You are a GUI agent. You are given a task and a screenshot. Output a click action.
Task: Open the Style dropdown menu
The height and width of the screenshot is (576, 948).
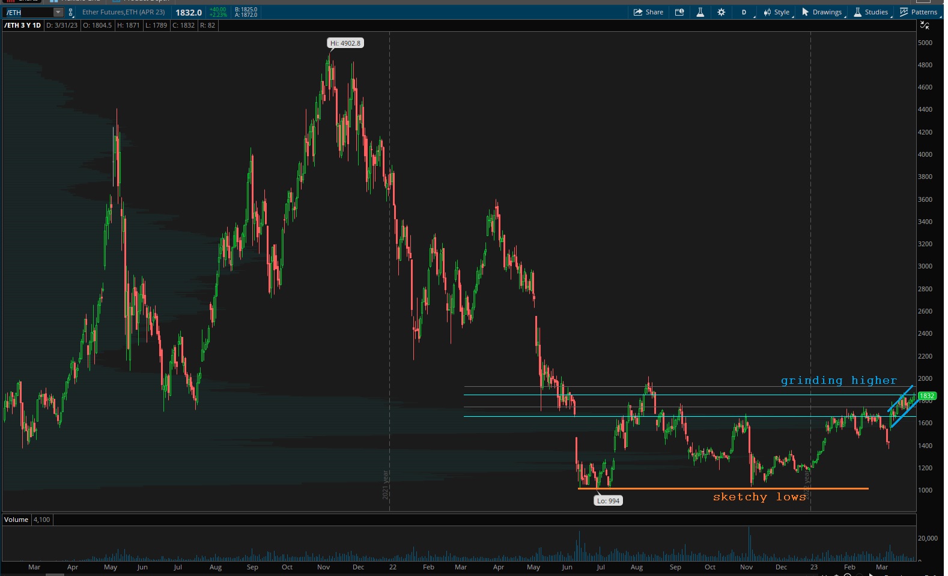pyautogui.click(x=777, y=12)
